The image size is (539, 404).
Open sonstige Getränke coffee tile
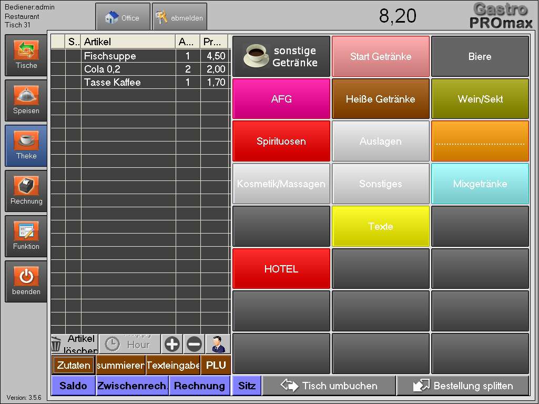[x=281, y=56]
